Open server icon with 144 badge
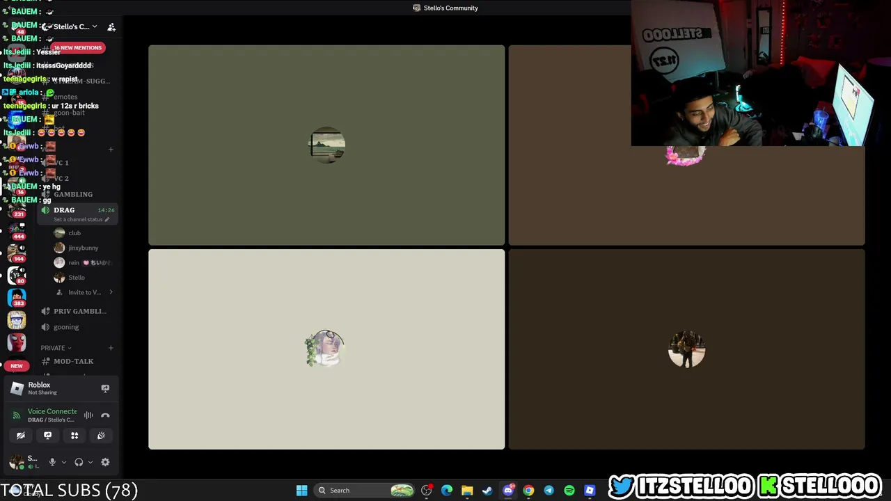 point(17,253)
